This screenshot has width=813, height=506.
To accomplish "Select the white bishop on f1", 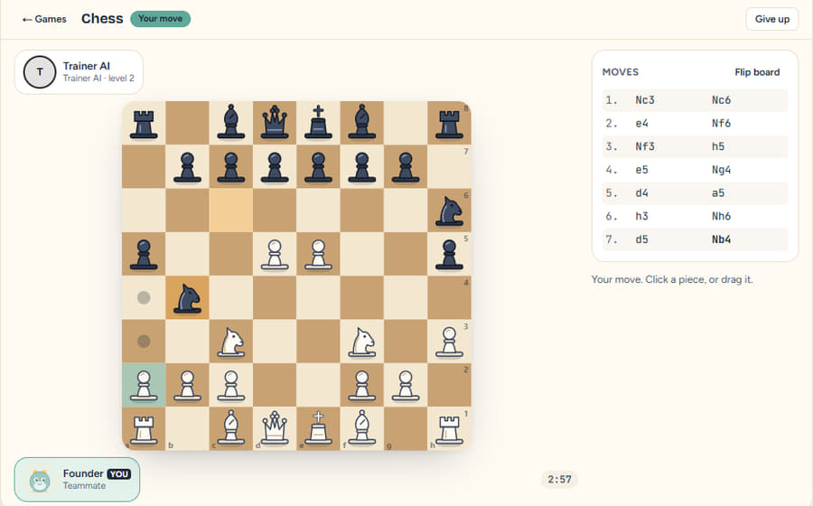I will pos(362,429).
